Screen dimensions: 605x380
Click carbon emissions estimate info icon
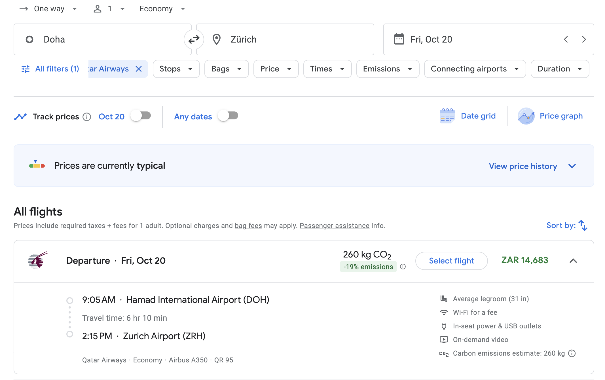(572, 353)
